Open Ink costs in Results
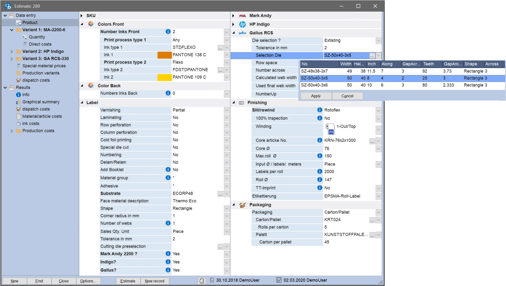 [x=31, y=123]
